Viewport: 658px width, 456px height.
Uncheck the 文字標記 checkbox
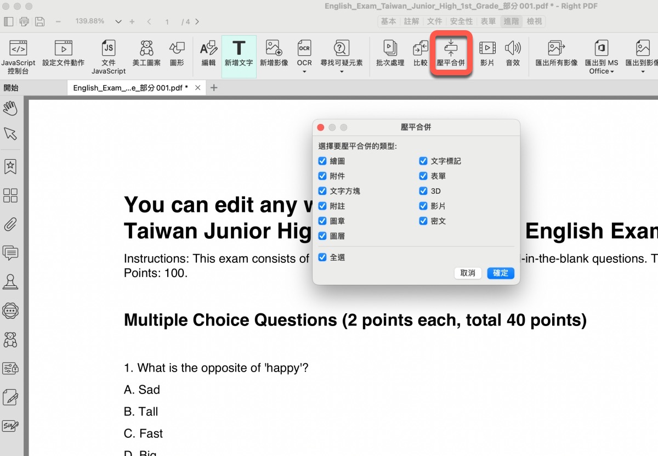[x=423, y=161]
